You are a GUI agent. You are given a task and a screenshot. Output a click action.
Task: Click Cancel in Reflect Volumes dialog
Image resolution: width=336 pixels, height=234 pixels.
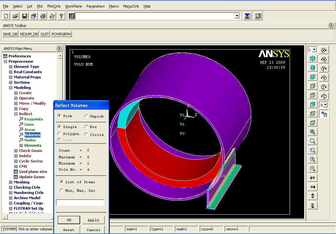[x=93, y=230]
